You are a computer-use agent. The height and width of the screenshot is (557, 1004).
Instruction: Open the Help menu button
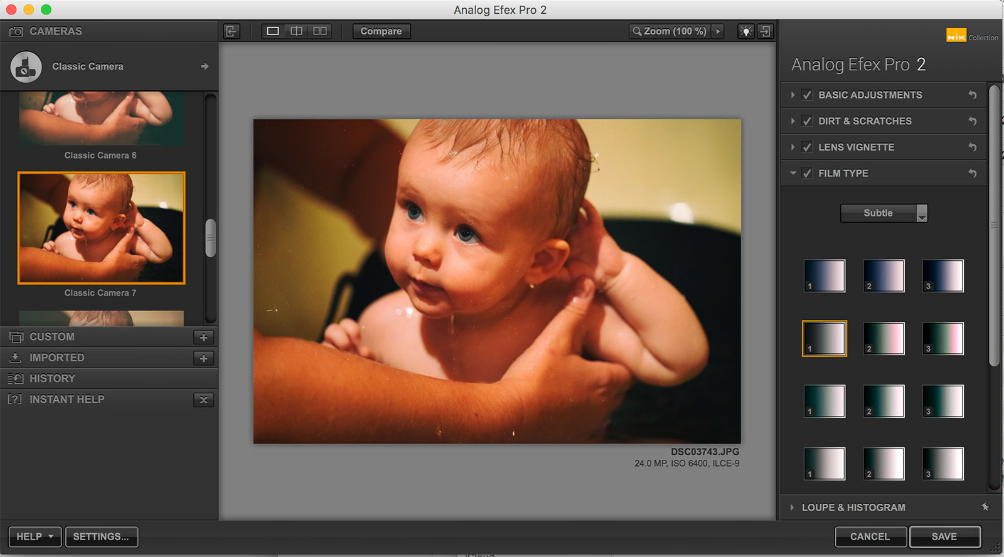point(35,537)
